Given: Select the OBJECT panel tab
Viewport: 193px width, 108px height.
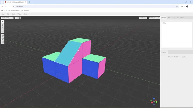Looking at the screenshot, I should point(164,52).
